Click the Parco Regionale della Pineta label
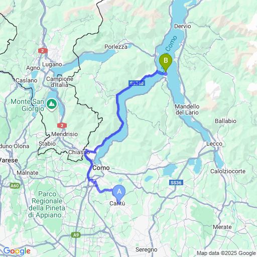Image resolution: width=257 pixels, height=257 pixels. click(x=47, y=204)
